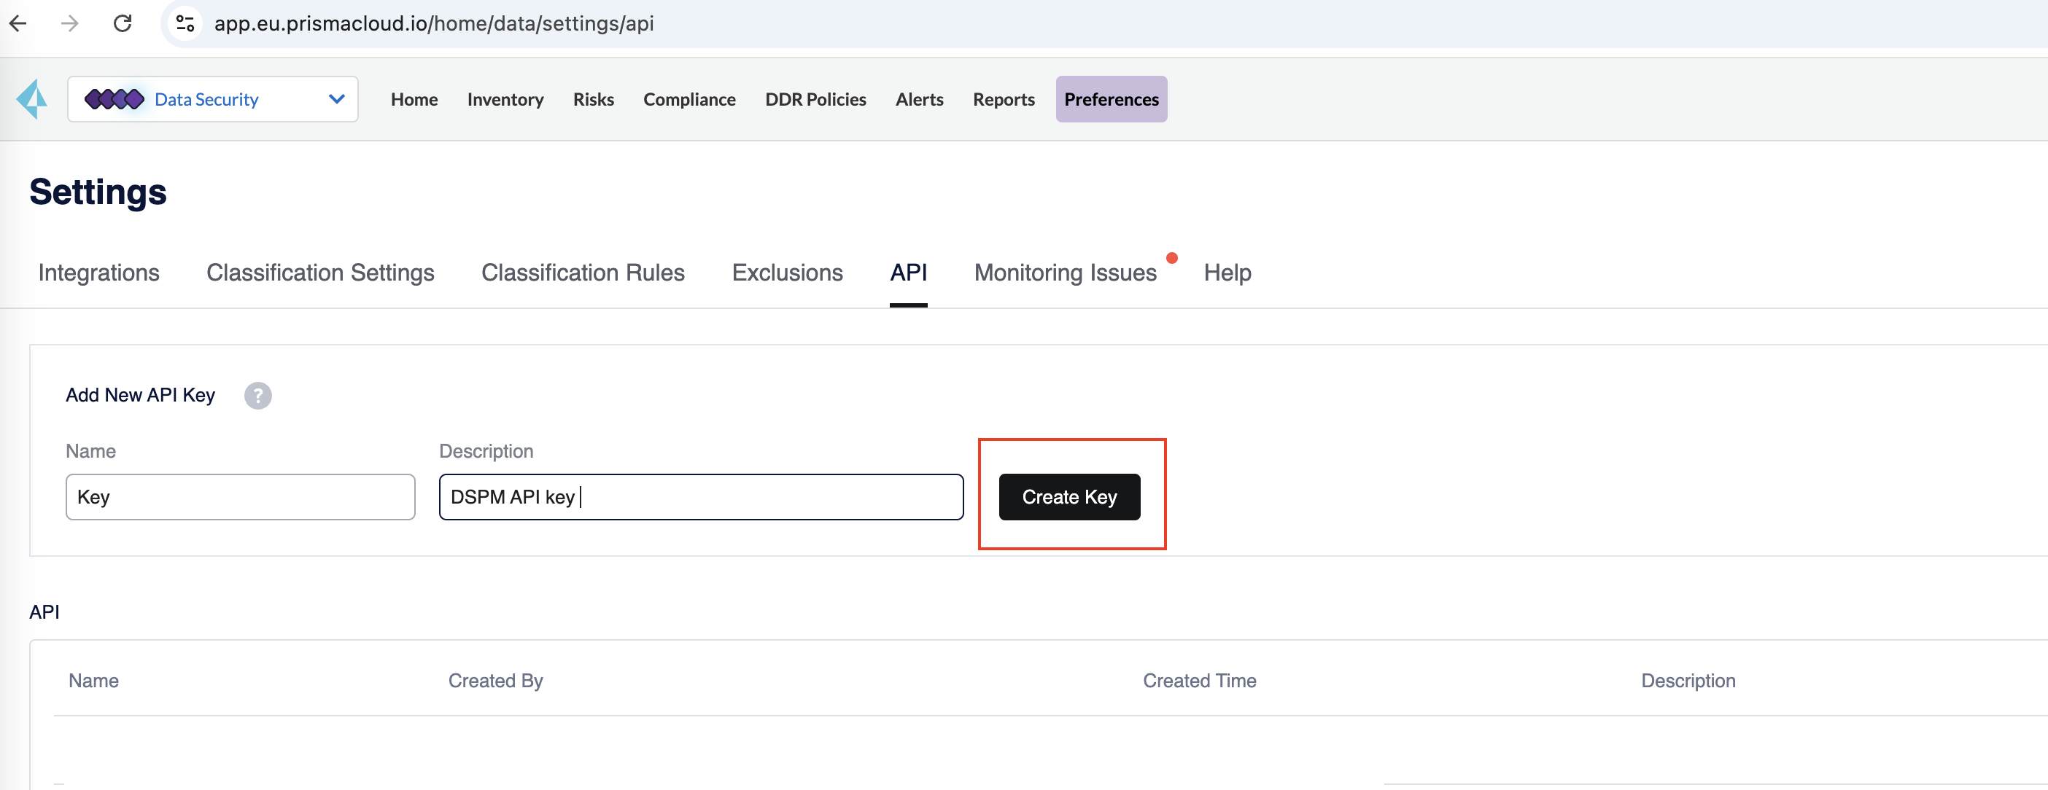Screen dimensions: 2048x790
Task: Select the Integrations settings tab
Action: [98, 272]
